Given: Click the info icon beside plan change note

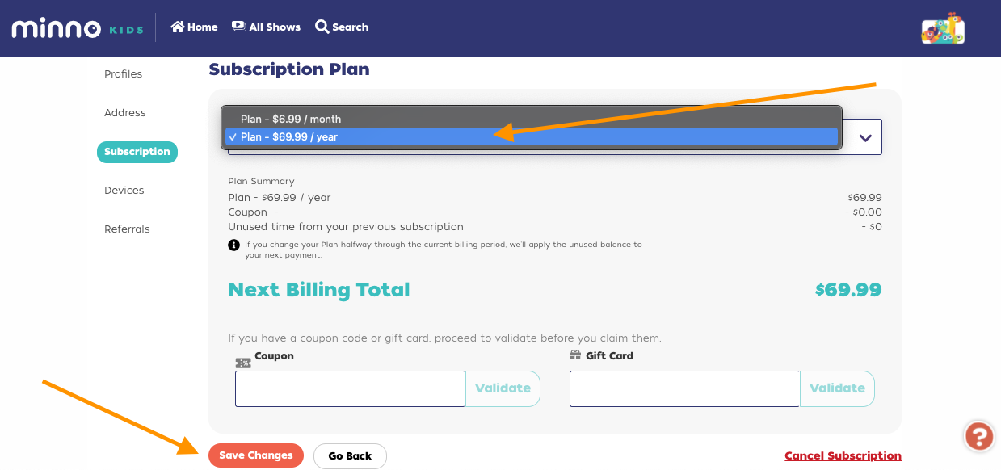Looking at the screenshot, I should click(233, 245).
